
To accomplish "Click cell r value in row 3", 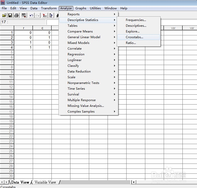I will [23, 42].
